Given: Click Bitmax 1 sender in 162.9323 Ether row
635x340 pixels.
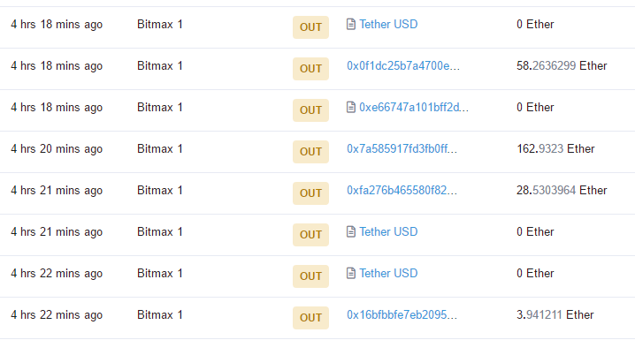Looking at the screenshot, I should click(160, 148).
